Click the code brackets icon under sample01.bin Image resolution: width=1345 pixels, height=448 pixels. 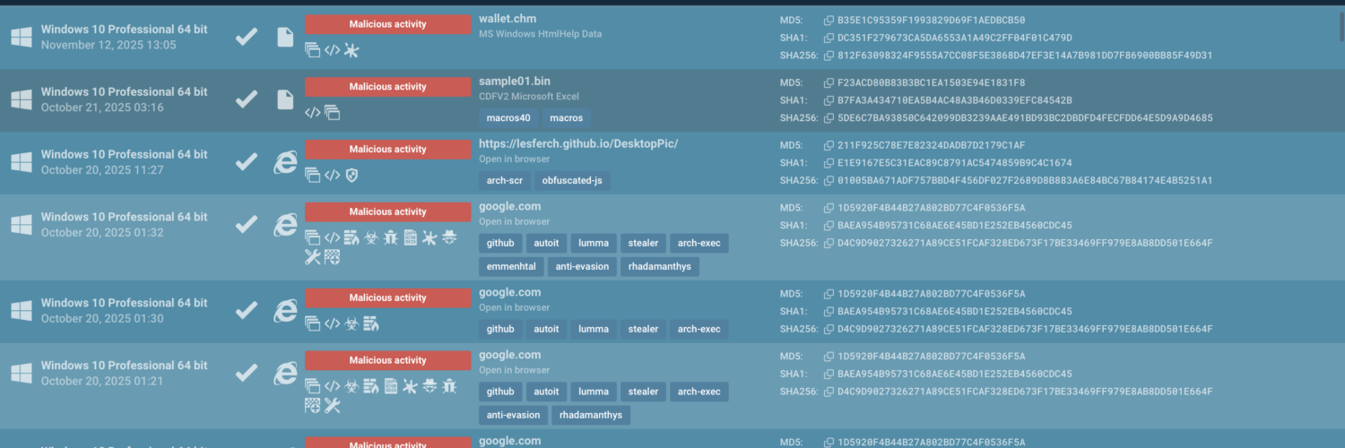coord(312,113)
